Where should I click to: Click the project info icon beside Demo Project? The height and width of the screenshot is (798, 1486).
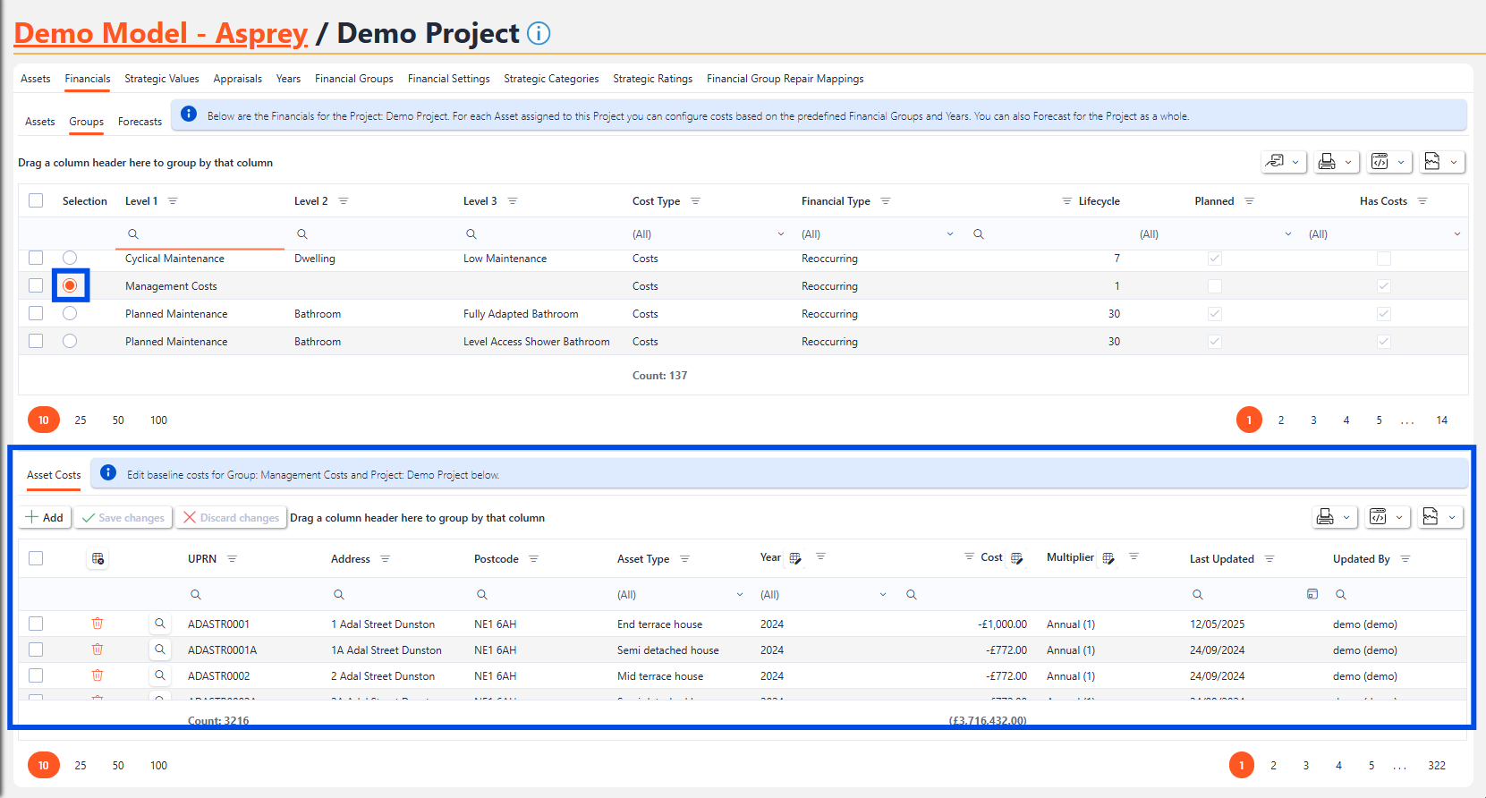(x=539, y=33)
